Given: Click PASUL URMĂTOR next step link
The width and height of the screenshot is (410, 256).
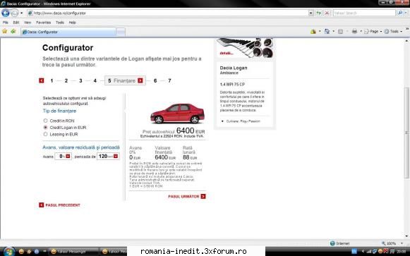Looking at the screenshot, I should (x=187, y=197).
